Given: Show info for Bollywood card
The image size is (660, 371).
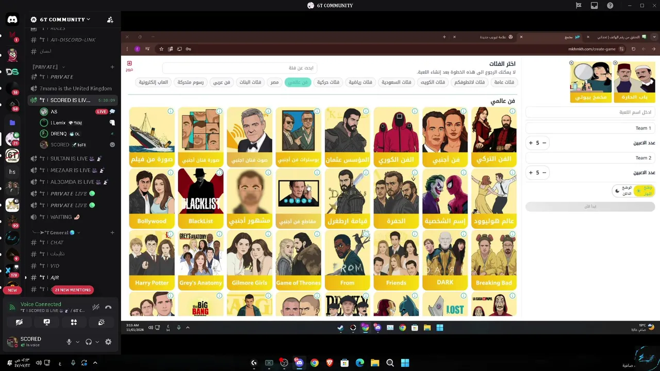Looking at the screenshot, I should (x=170, y=173).
